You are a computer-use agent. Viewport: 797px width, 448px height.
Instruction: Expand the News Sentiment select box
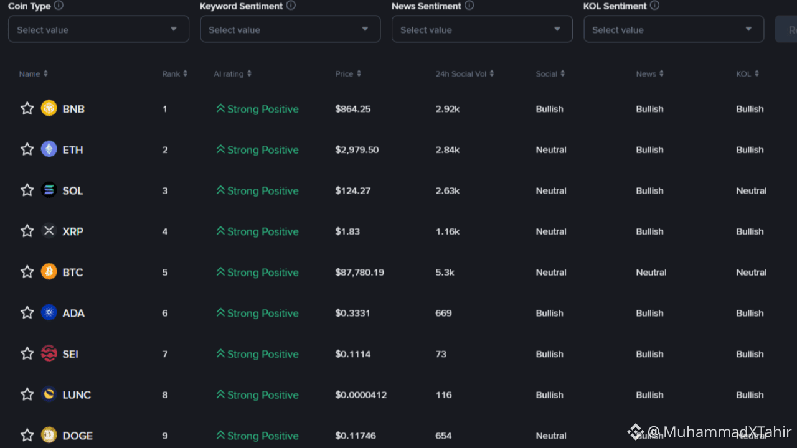pyautogui.click(x=481, y=29)
